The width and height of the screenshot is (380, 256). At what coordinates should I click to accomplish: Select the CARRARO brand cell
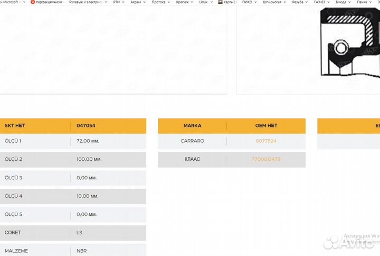point(192,141)
